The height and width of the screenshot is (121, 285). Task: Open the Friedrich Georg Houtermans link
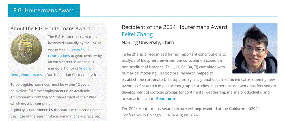[x=87, y=68]
